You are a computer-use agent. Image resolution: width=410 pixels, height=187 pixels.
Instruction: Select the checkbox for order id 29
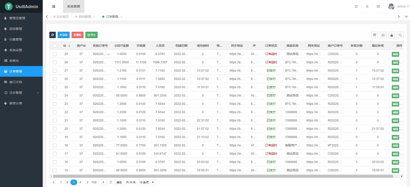tap(55, 54)
